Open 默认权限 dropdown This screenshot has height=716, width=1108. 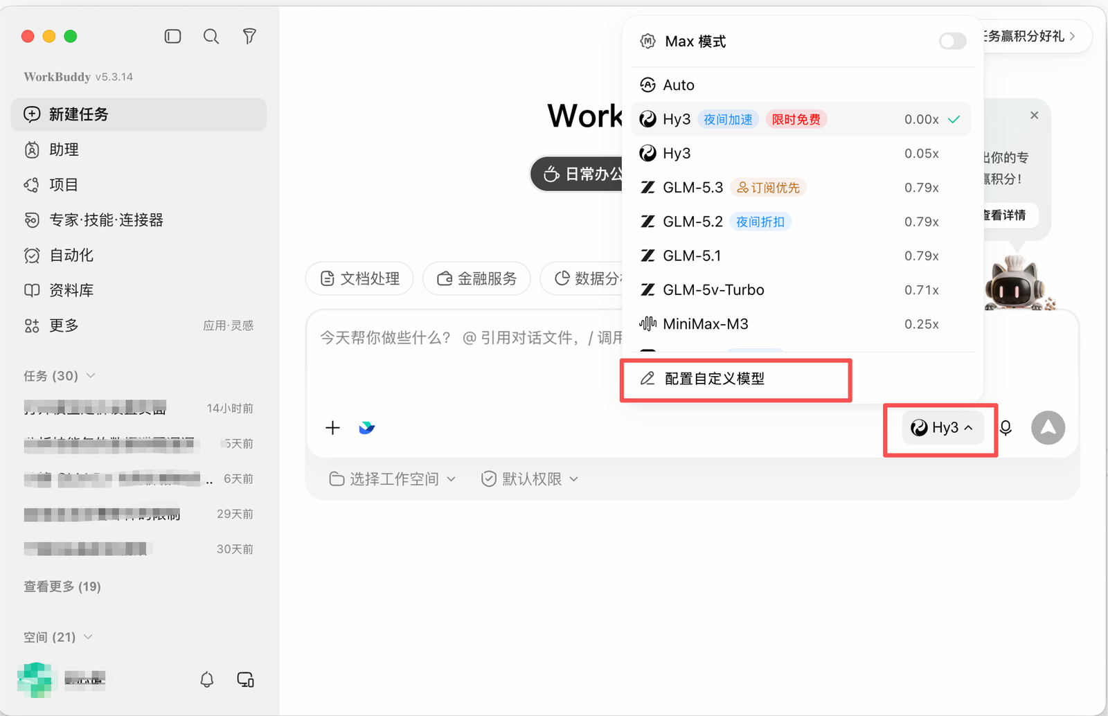click(x=530, y=479)
